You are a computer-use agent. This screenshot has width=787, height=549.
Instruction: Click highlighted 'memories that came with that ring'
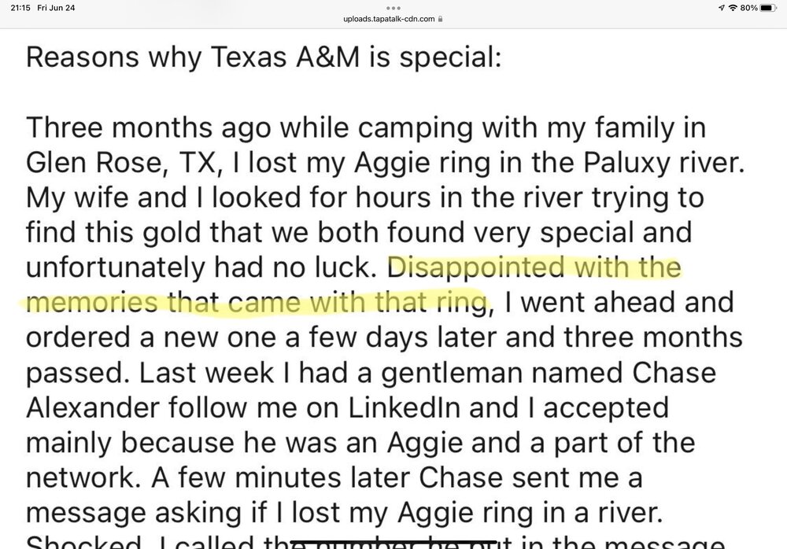257,302
